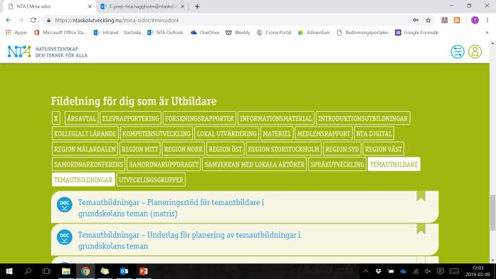Select the LOKAL UTVÄRDERING tag

click(226, 134)
